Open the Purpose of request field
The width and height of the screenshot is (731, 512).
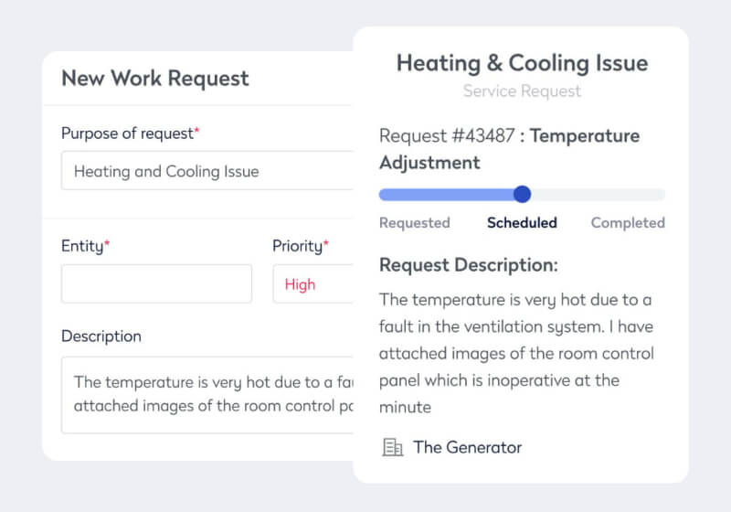(206, 171)
